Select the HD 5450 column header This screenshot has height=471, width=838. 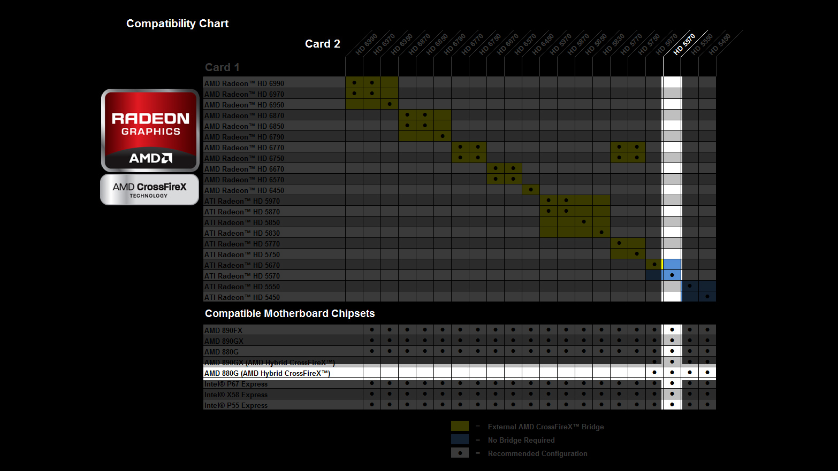[x=719, y=45]
